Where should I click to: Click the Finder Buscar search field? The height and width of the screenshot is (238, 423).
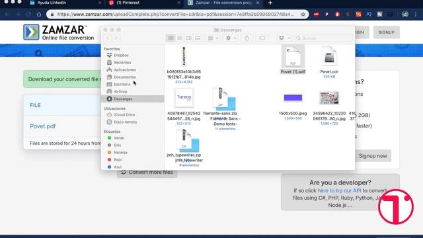tap(323, 38)
